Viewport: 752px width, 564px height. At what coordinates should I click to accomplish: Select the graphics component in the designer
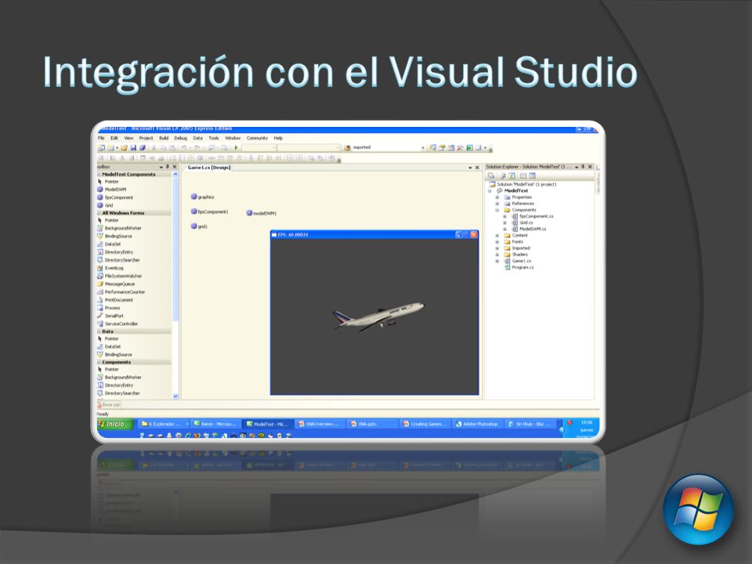pyautogui.click(x=202, y=197)
